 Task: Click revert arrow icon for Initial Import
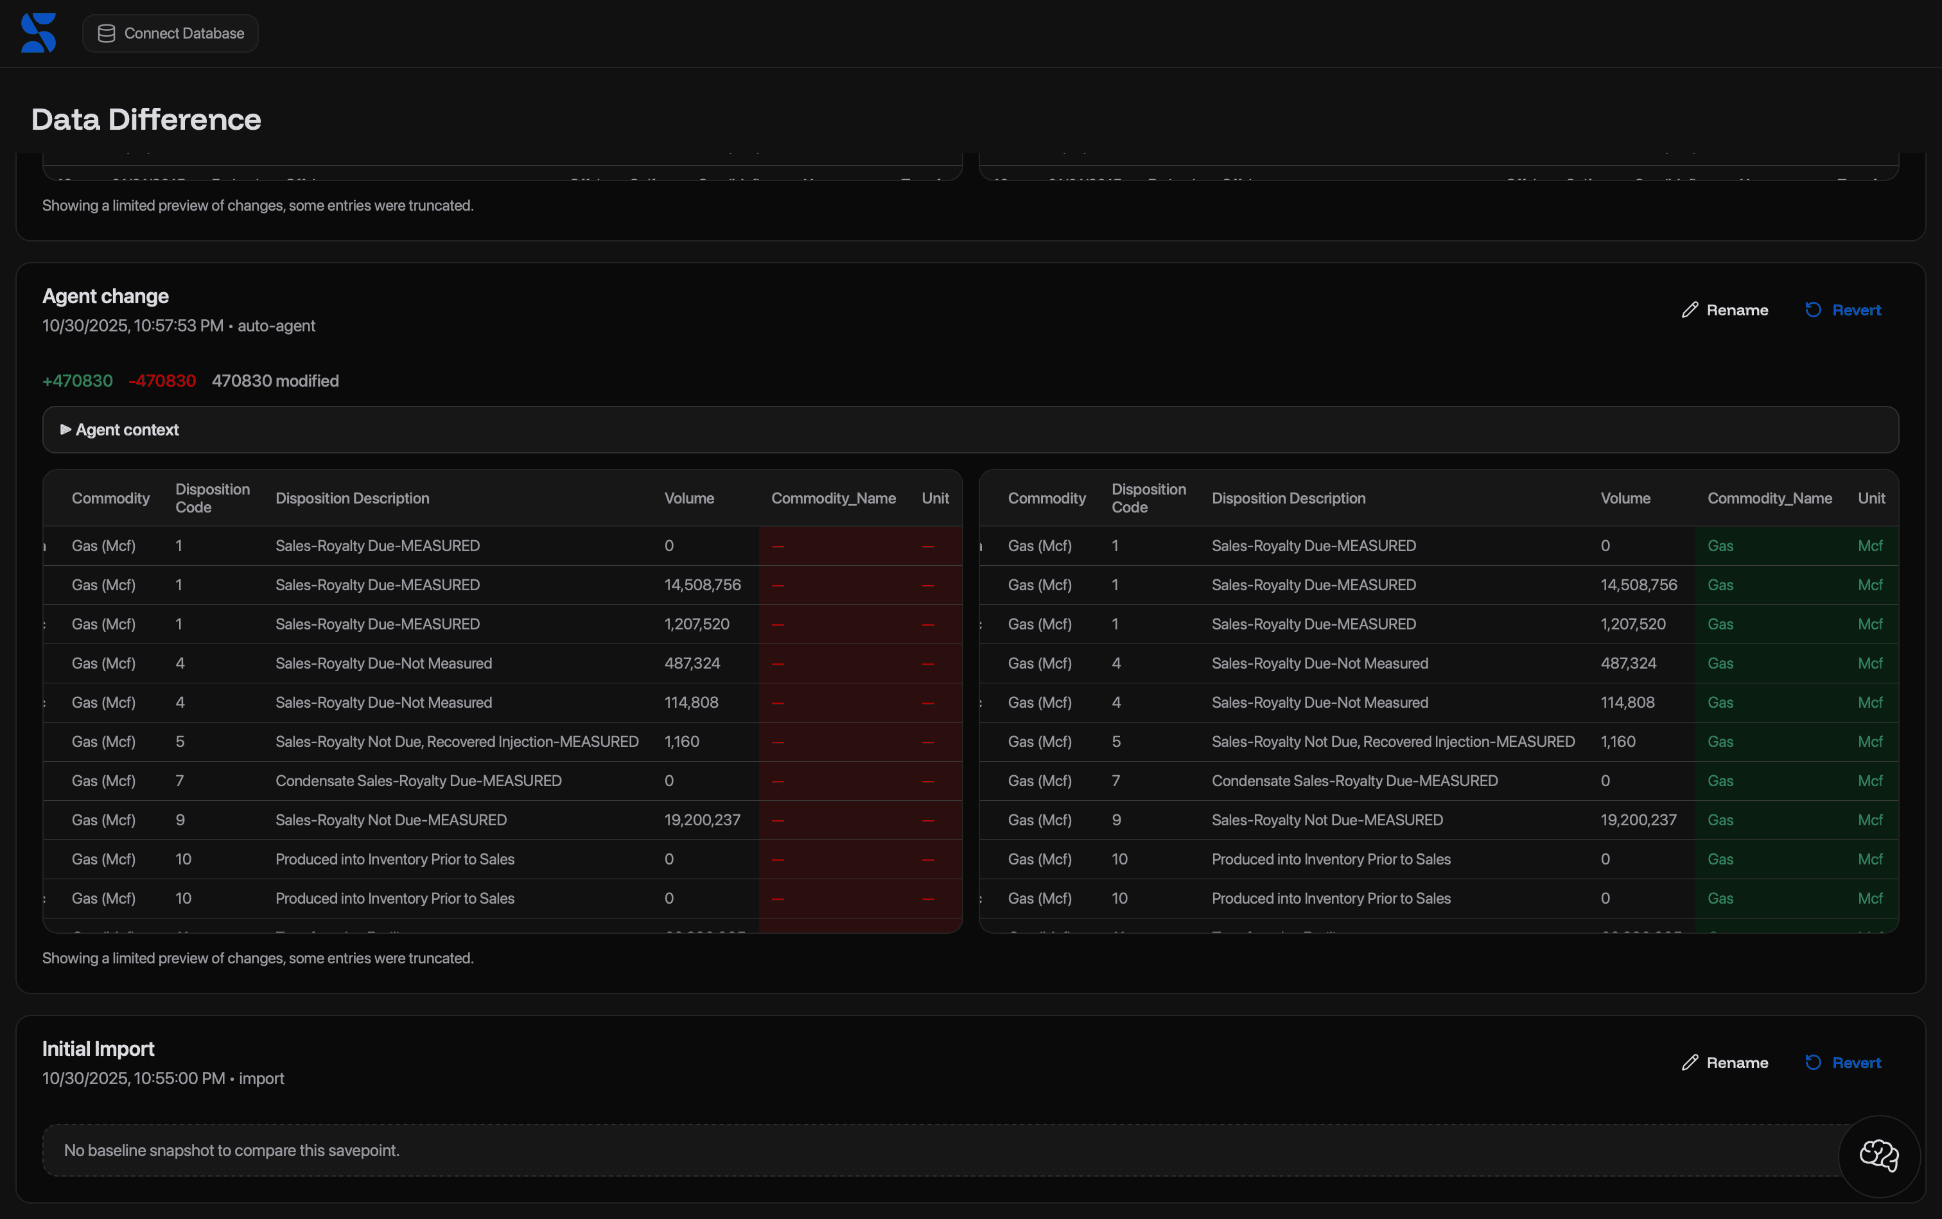(1813, 1062)
